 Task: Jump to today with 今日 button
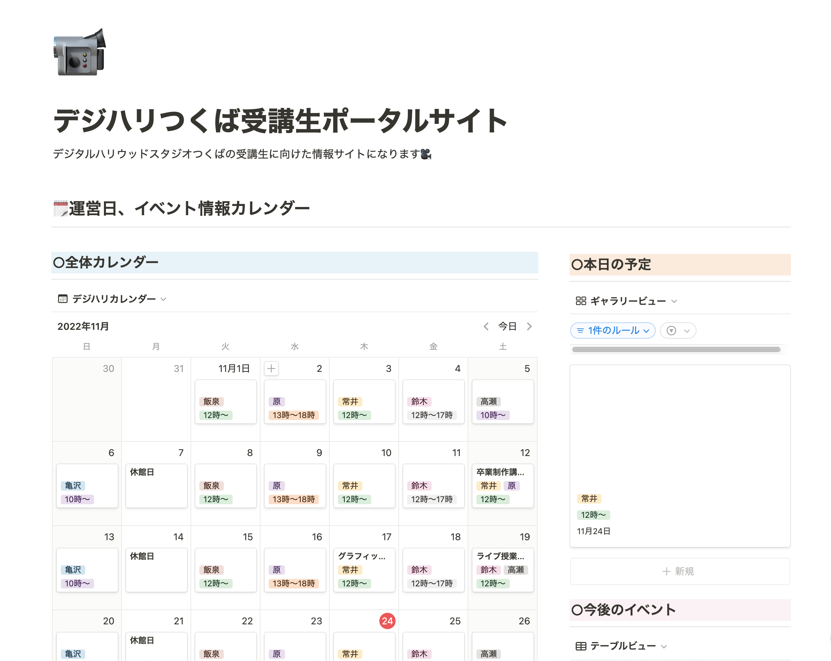[507, 326]
